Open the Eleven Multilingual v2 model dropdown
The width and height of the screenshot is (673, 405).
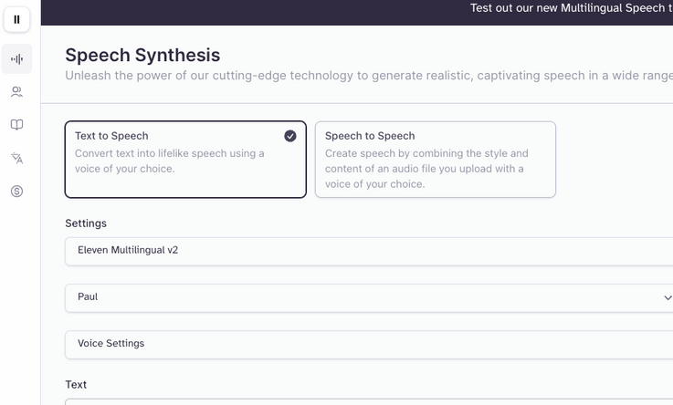tap(369, 251)
